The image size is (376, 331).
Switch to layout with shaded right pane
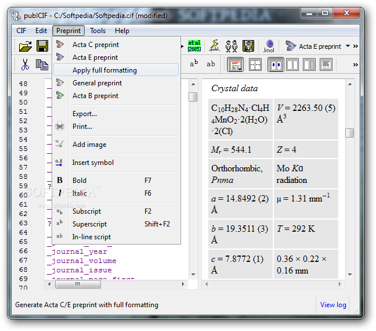(309, 64)
